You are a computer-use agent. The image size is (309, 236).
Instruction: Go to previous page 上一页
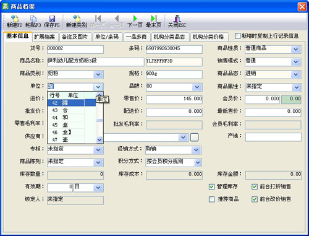[116, 22]
